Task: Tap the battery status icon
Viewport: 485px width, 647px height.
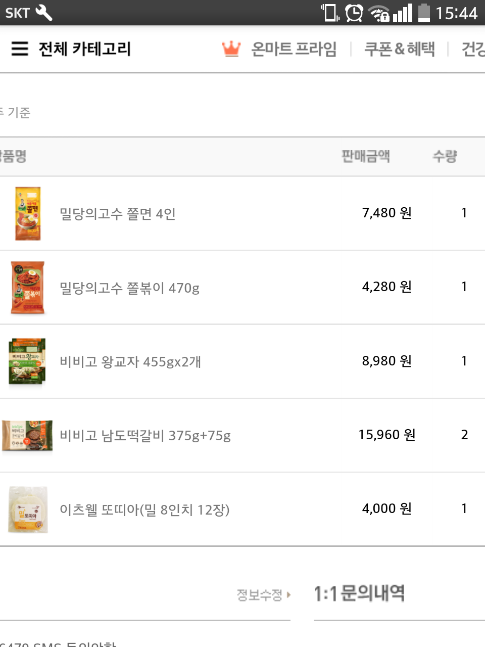Action: (424, 13)
